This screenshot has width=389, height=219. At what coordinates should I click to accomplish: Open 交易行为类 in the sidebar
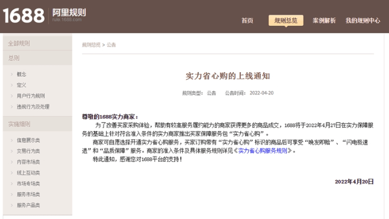click(28, 151)
